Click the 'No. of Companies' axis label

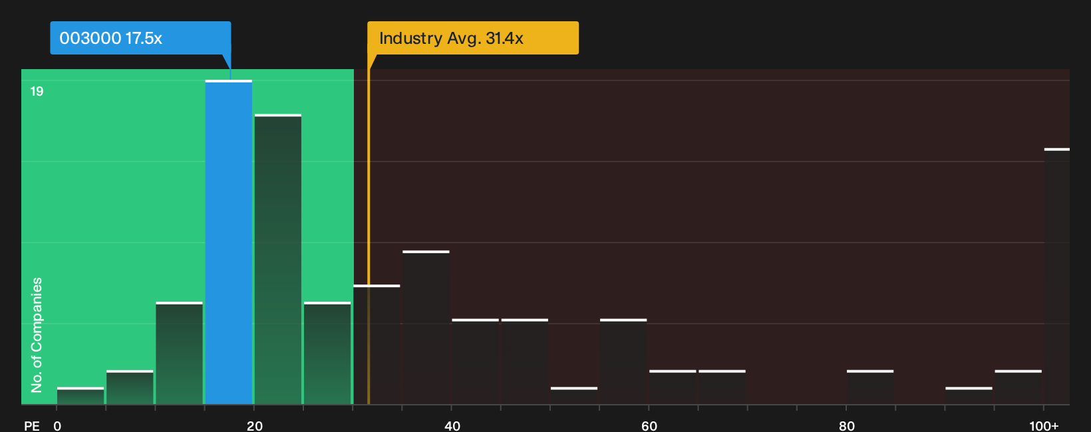pos(37,335)
